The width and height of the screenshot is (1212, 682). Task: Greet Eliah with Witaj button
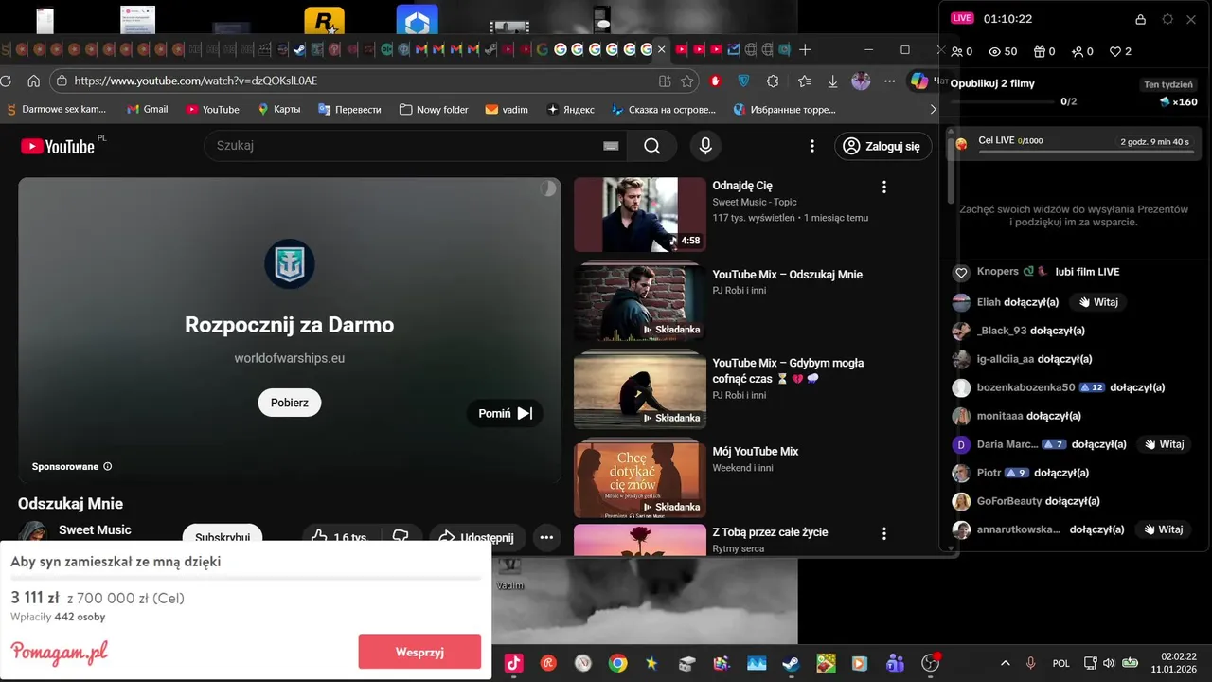[1098, 302]
